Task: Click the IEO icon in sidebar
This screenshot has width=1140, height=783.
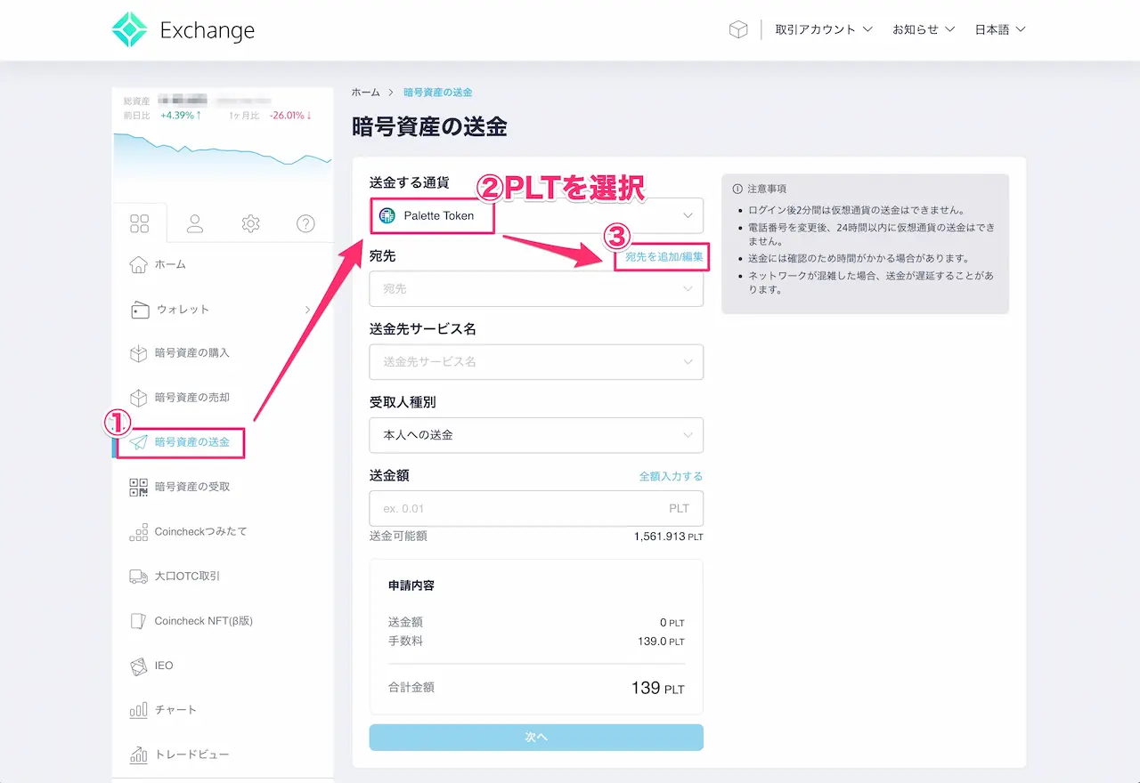Action: tap(138, 666)
